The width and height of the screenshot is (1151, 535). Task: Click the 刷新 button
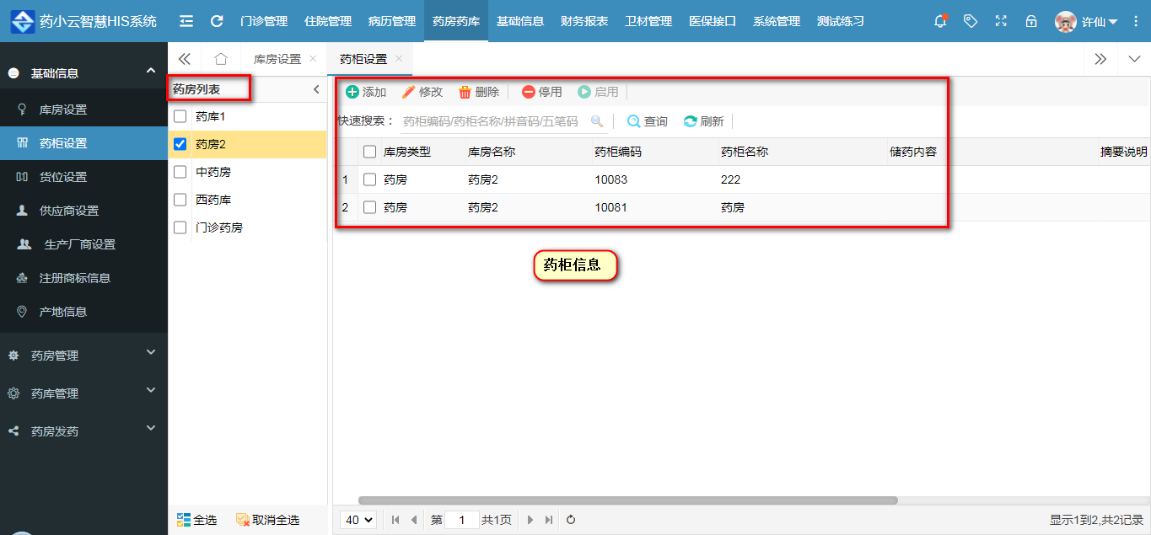(x=704, y=121)
